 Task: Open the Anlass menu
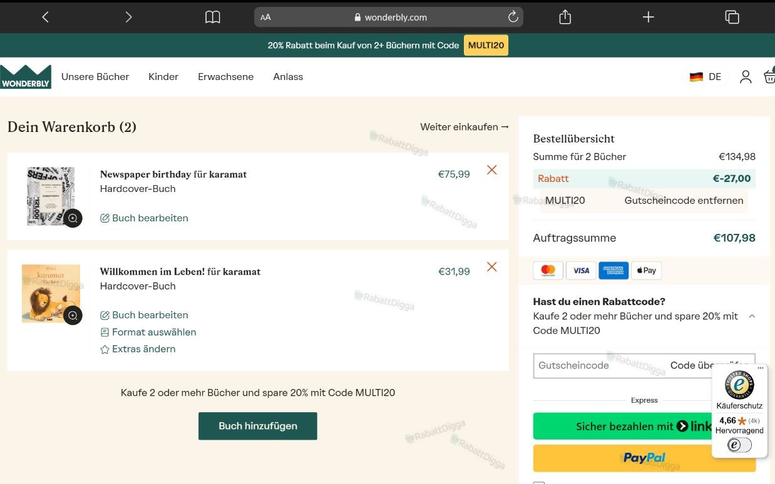[x=288, y=77]
